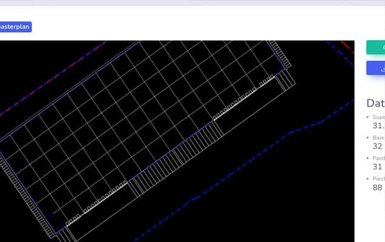
Task: Click the blue masterplan badge
Action: click(x=15, y=27)
